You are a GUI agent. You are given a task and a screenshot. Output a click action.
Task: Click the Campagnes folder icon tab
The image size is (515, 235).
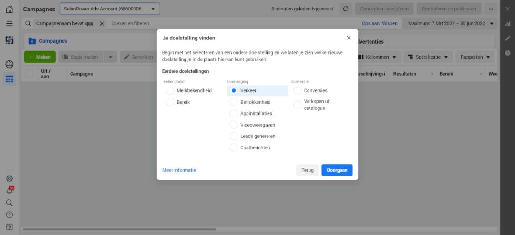click(32, 41)
